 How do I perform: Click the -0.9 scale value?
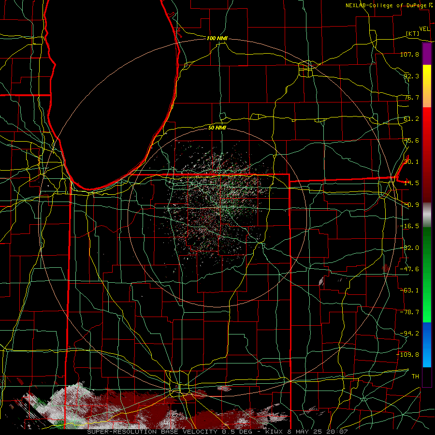[x=411, y=205]
